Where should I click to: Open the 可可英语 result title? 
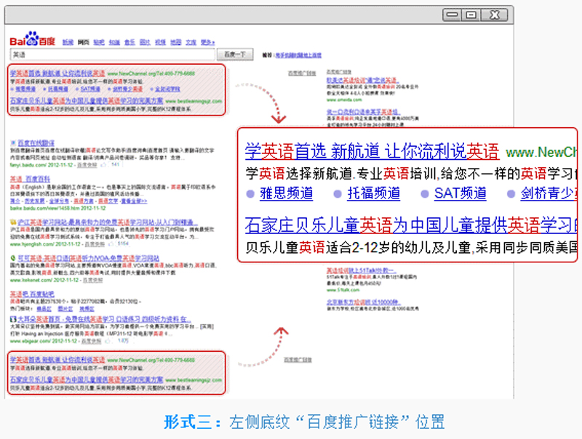pyautogui.click(x=89, y=258)
